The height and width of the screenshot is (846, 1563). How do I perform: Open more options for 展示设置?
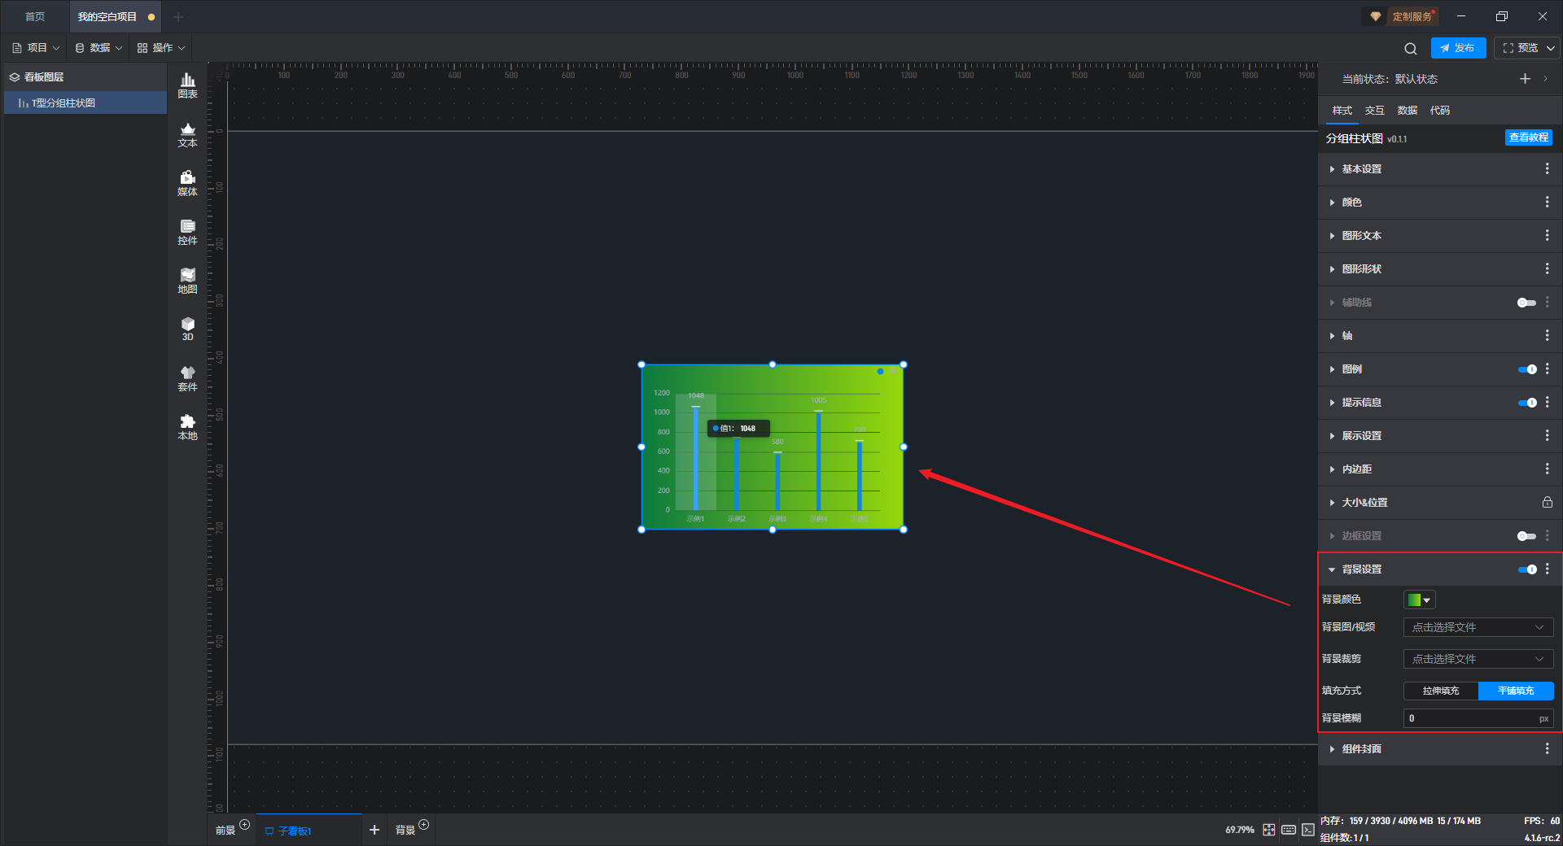(x=1547, y=435)
